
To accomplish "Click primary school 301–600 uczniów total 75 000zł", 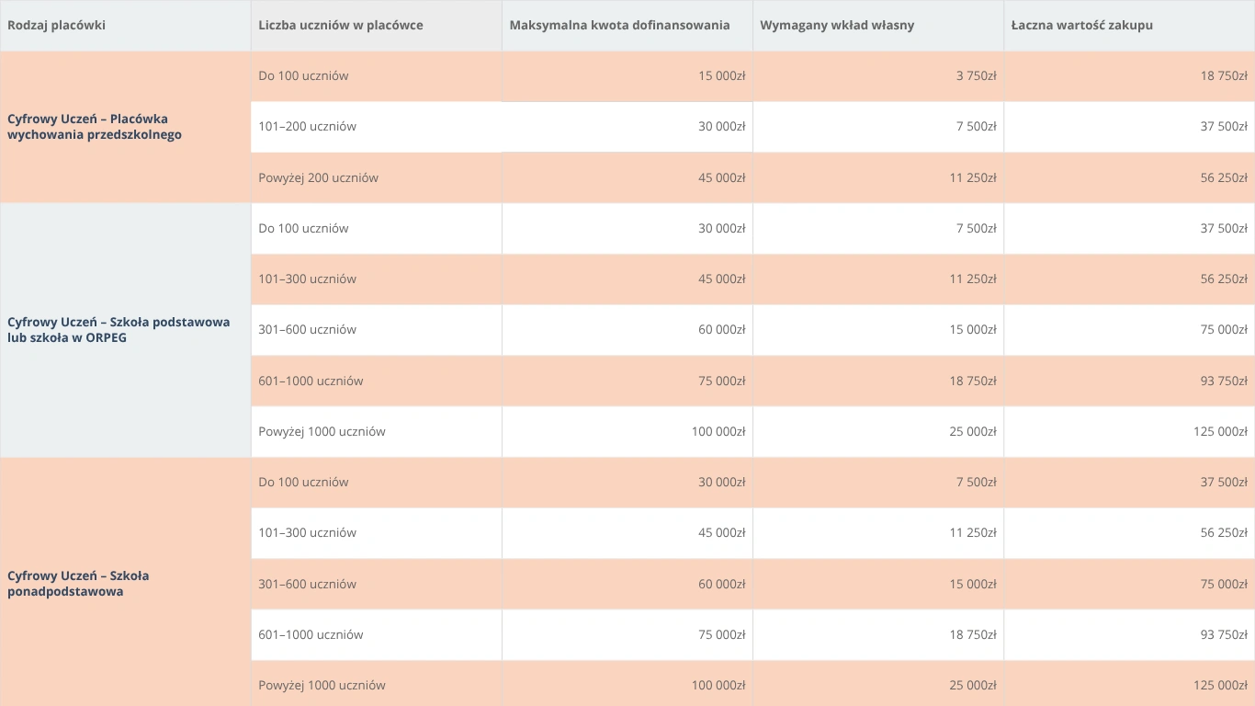I will (1129, 330).
